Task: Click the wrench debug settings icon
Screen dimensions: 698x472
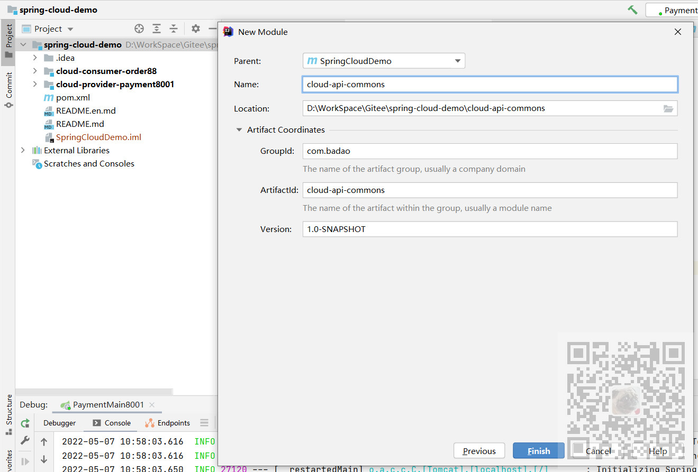Action: [x=25, y=440]
